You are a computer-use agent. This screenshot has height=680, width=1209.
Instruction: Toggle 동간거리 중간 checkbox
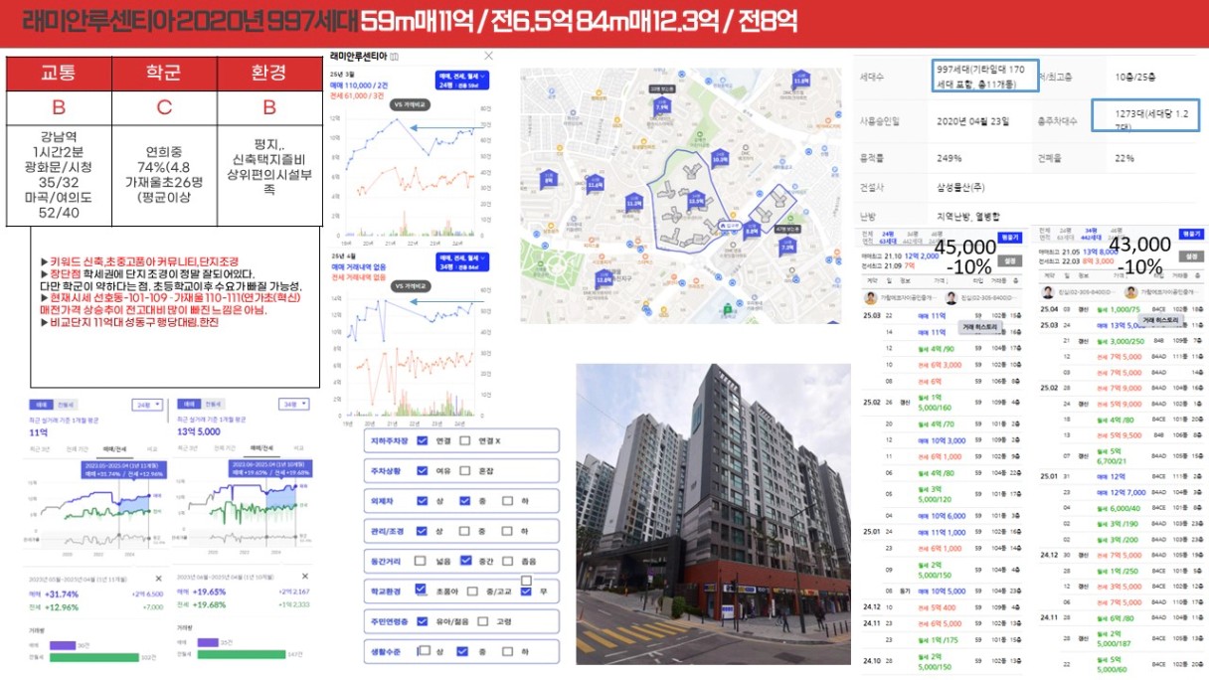coord(466,561)
